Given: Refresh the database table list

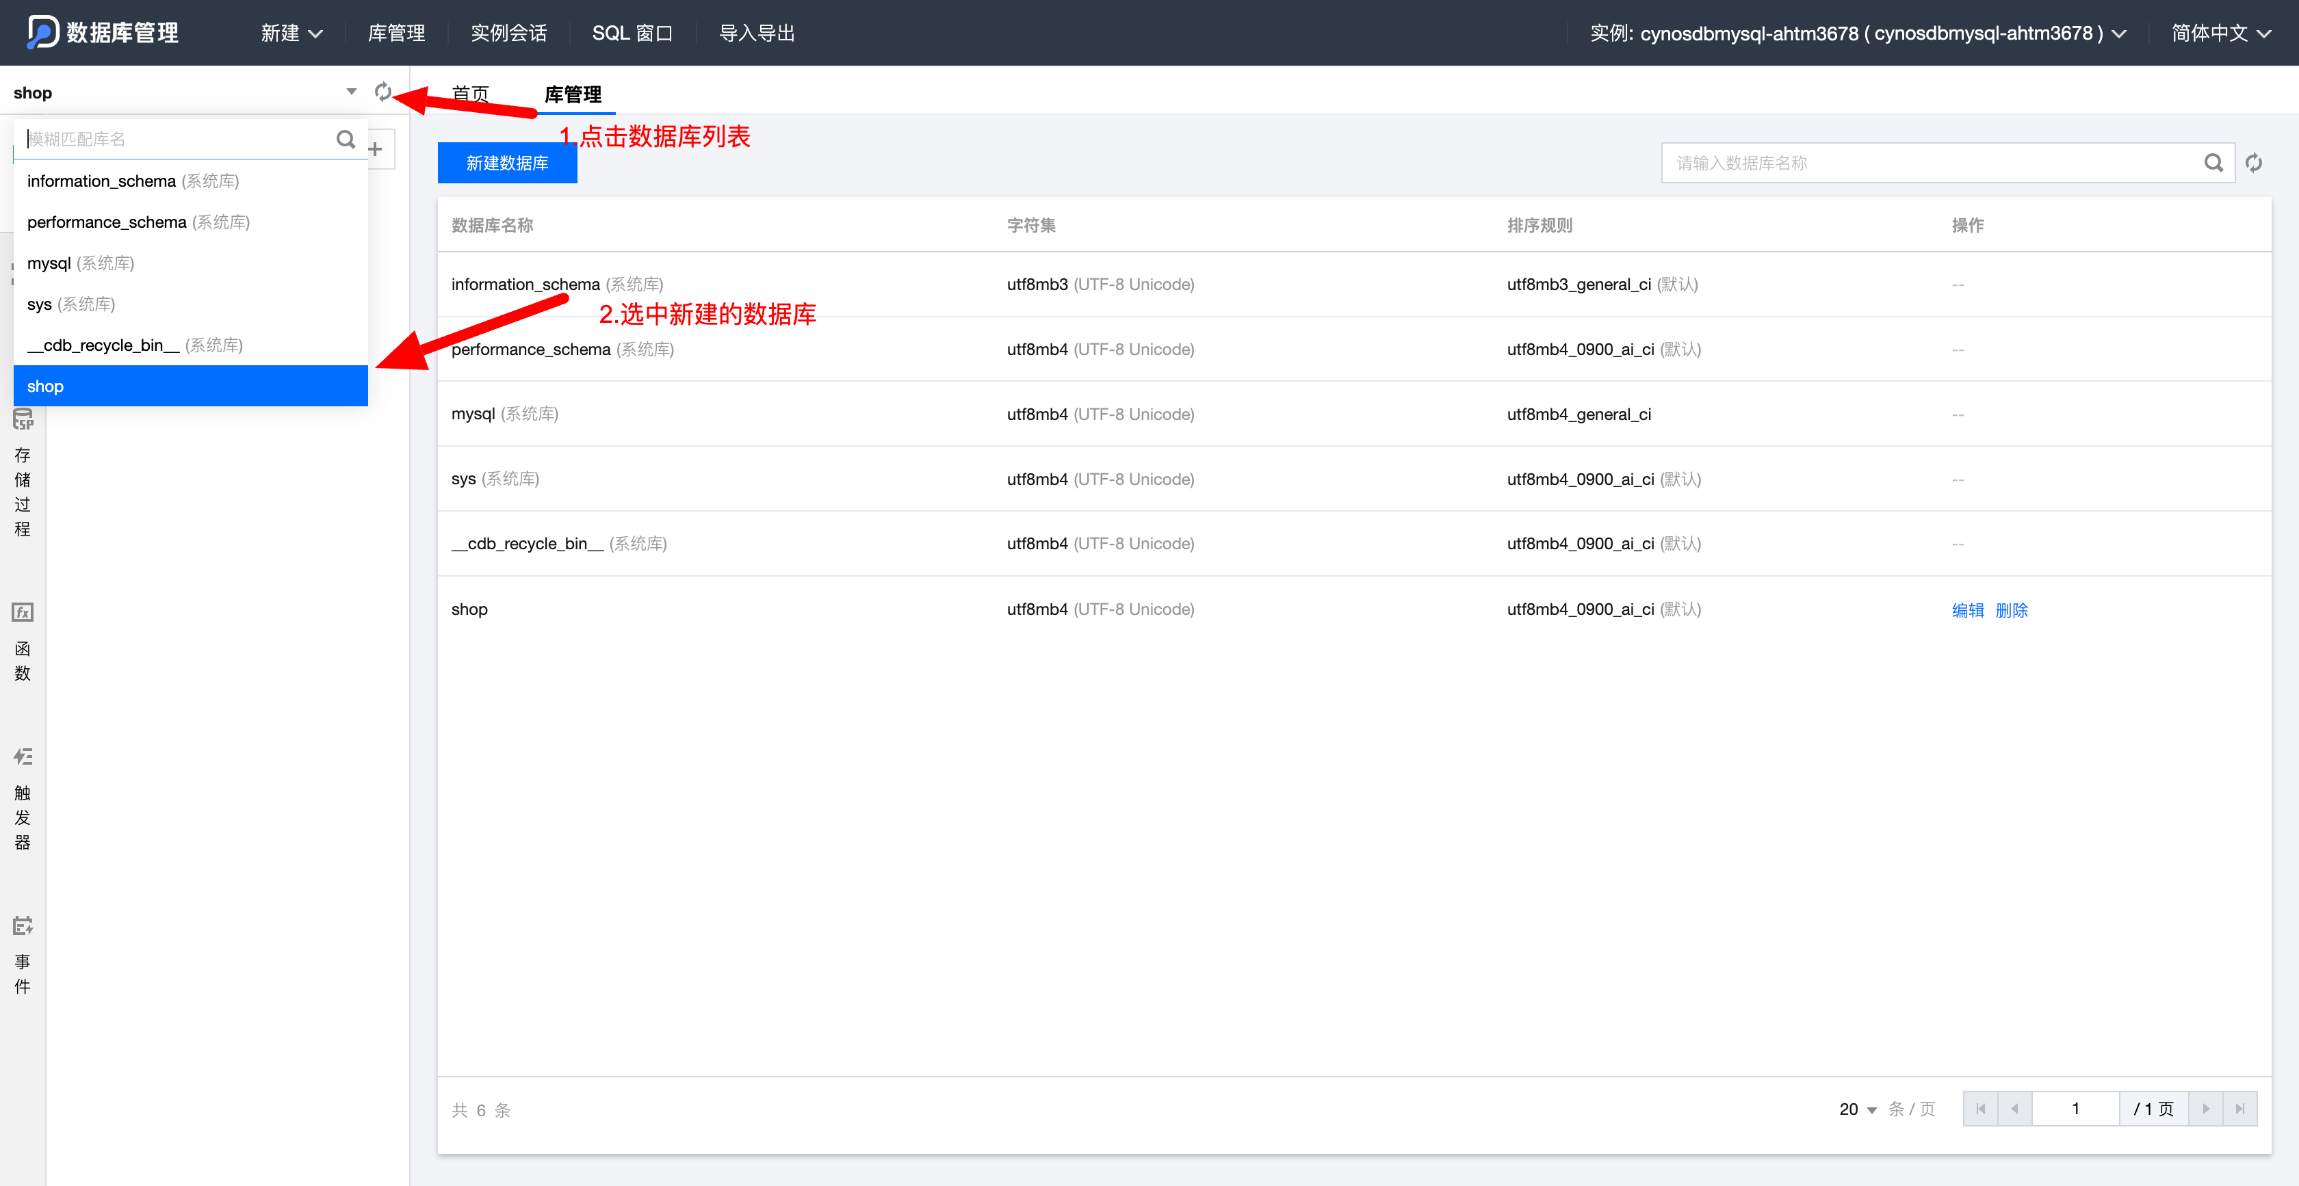Looking at the screenshot, I should (x=2253, y=163).
